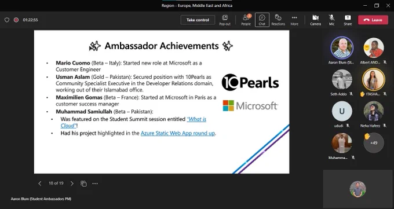Image resolution: width=394 pixels, height=209 pixels.
Task: Open Azure Static Web App round up link
Action: coord(178,133)
